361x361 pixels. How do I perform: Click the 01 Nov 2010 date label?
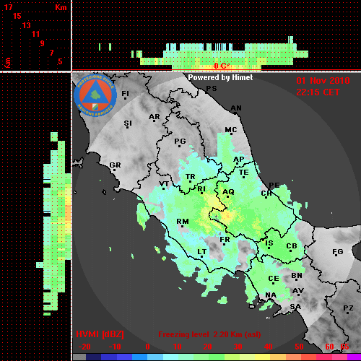pos(323,81)
